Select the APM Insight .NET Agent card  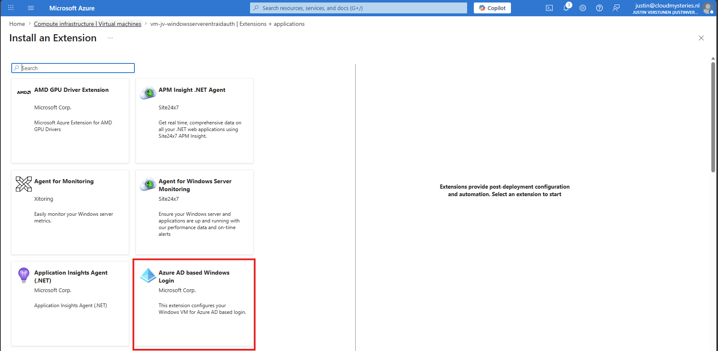pos(195,121)
